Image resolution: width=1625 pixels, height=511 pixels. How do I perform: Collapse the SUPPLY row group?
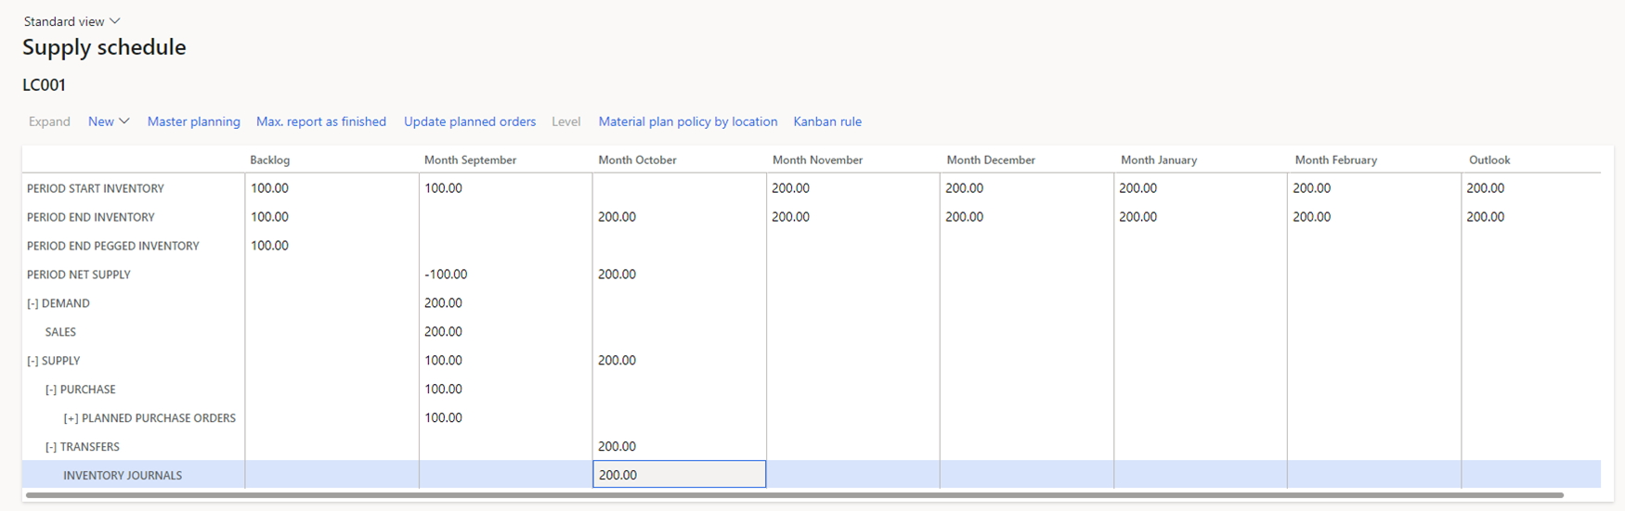coord(32,361)
